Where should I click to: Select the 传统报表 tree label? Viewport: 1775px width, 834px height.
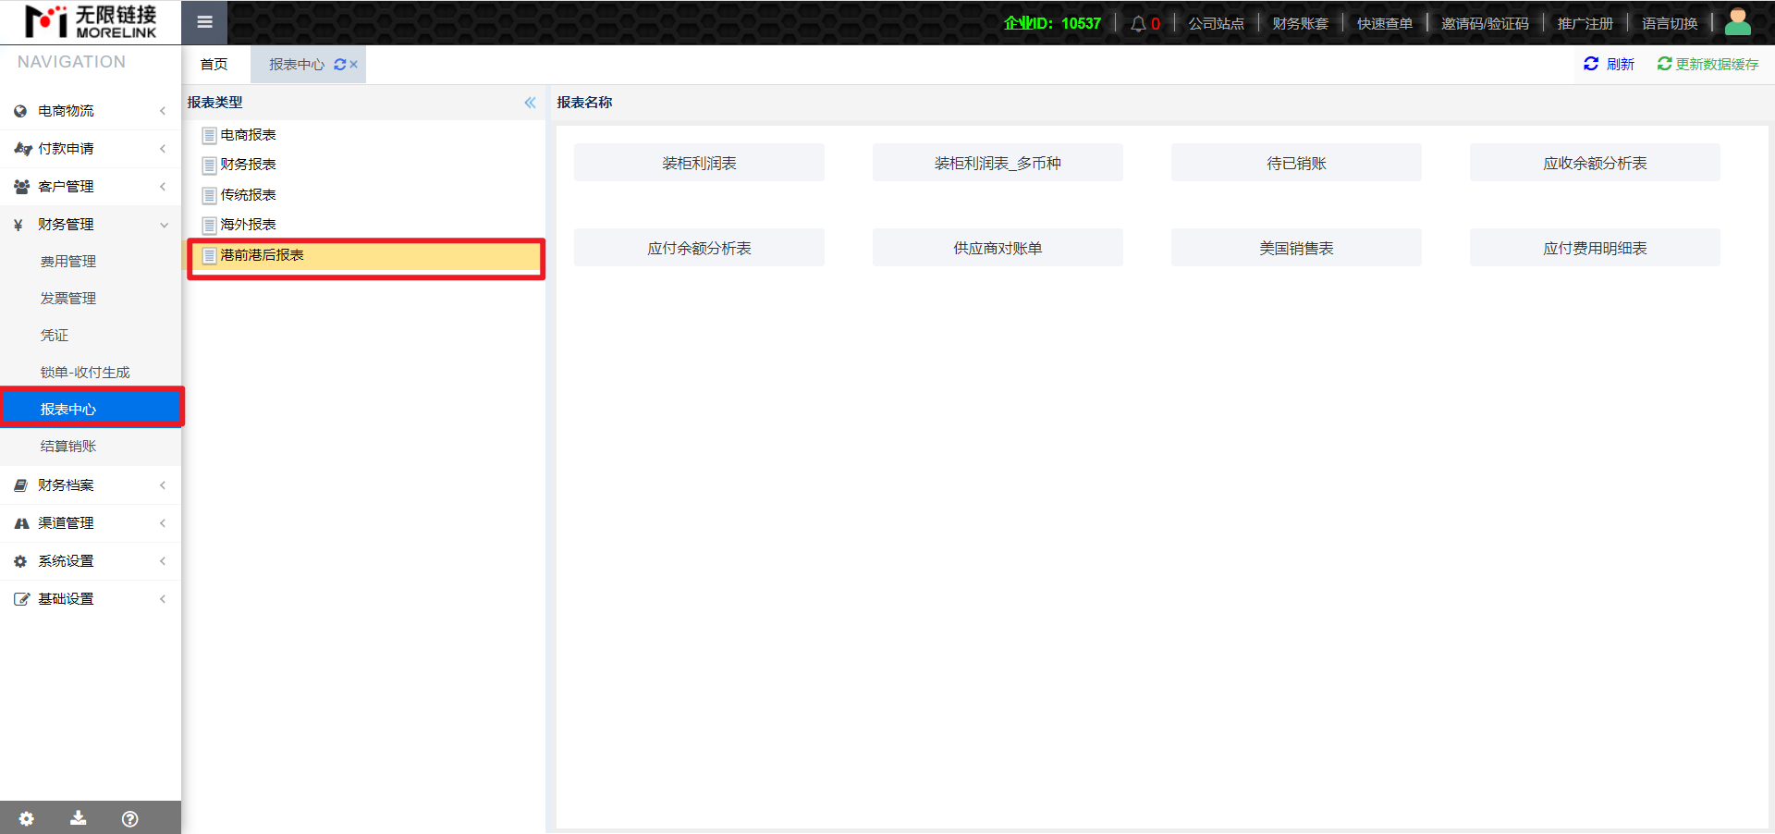click(x=248, y=195)
